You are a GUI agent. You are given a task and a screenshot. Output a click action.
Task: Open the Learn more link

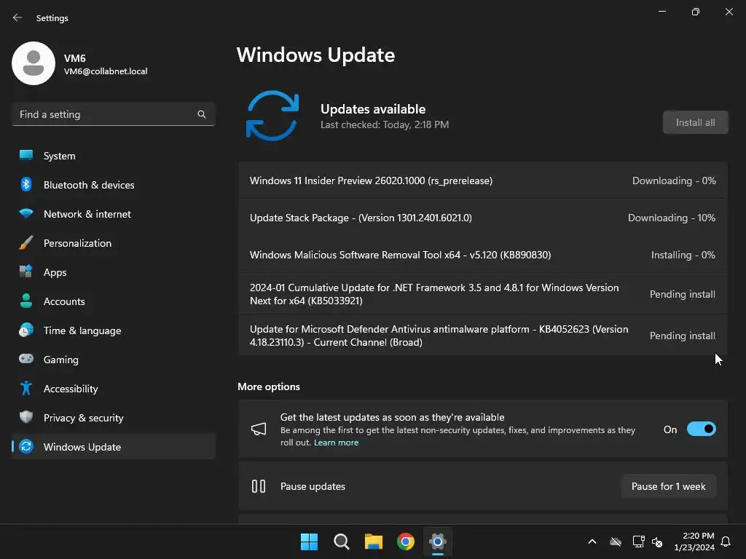pyautogui.click(x=336, y=443)
